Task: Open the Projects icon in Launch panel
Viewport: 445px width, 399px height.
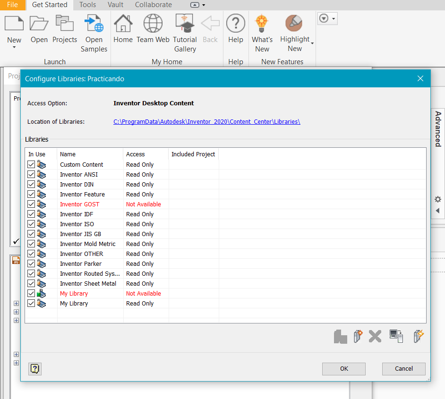Action: (x=64, y=23)
